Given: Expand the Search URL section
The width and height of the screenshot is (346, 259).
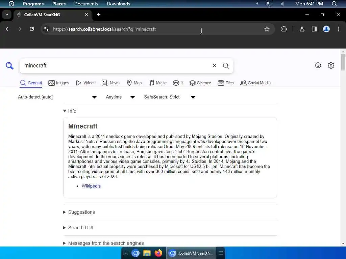Looking at the screenshot, I should click(x=79, y=228).
